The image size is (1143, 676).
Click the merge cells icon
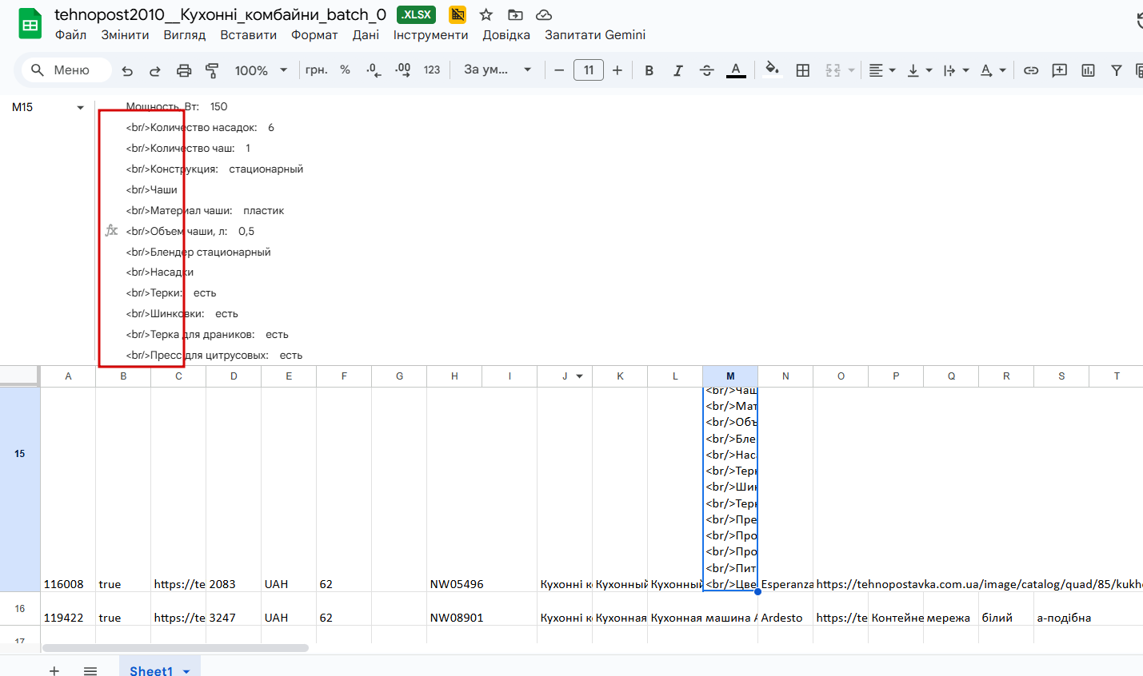coord(833,70)
